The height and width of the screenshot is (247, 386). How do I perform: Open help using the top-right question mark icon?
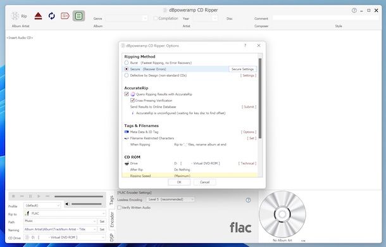coord(354,10)
